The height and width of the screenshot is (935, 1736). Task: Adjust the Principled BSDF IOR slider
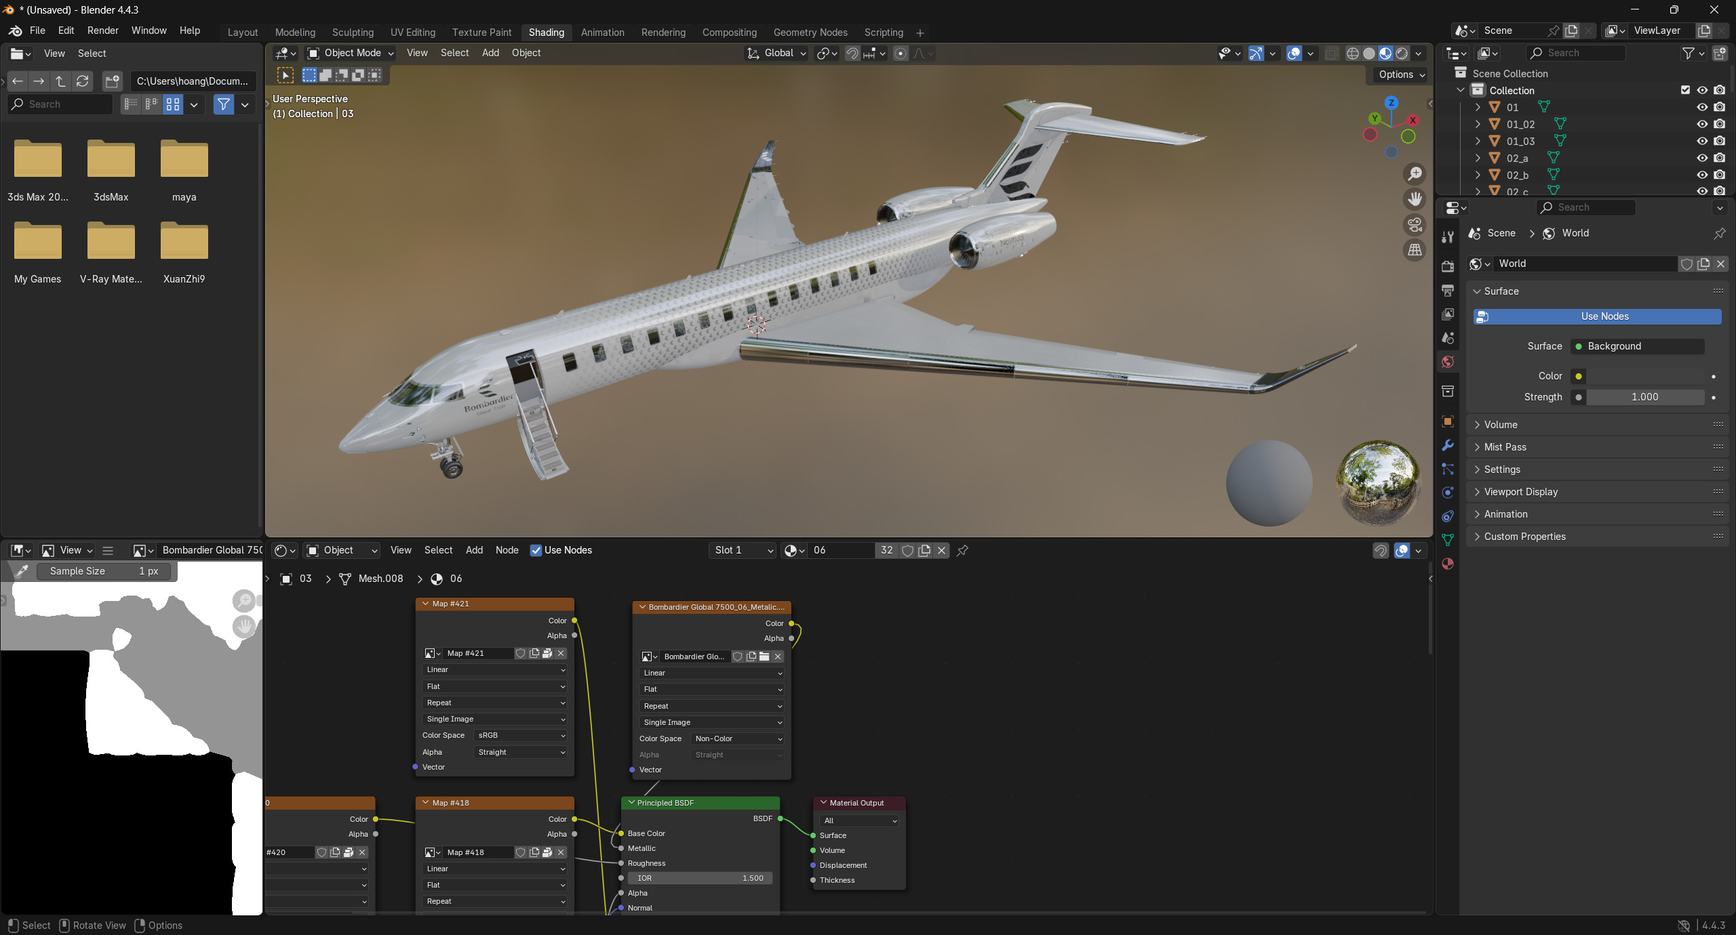click(700, 878)
